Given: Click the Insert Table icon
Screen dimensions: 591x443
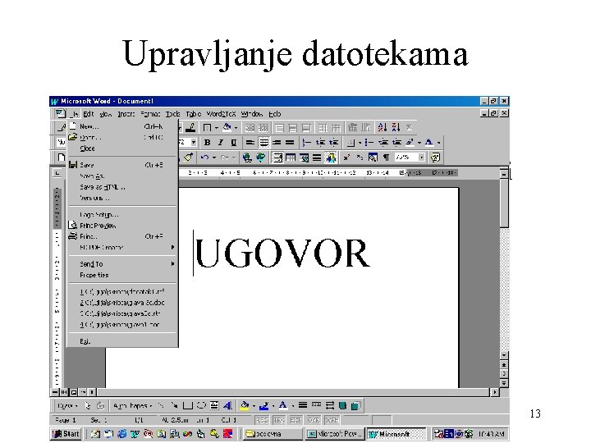Looking at the screenshot, I should coord(291,158).
